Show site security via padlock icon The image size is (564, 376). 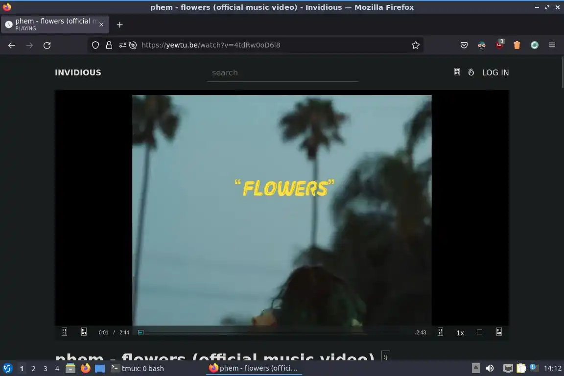point(109,45)
